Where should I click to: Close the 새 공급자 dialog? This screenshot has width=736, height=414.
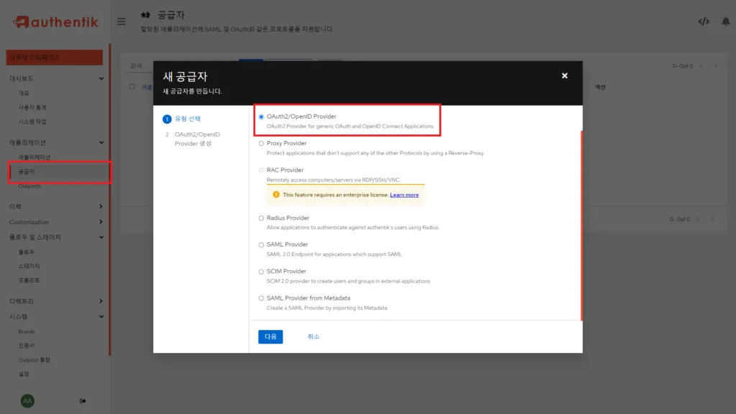[564, 75]
